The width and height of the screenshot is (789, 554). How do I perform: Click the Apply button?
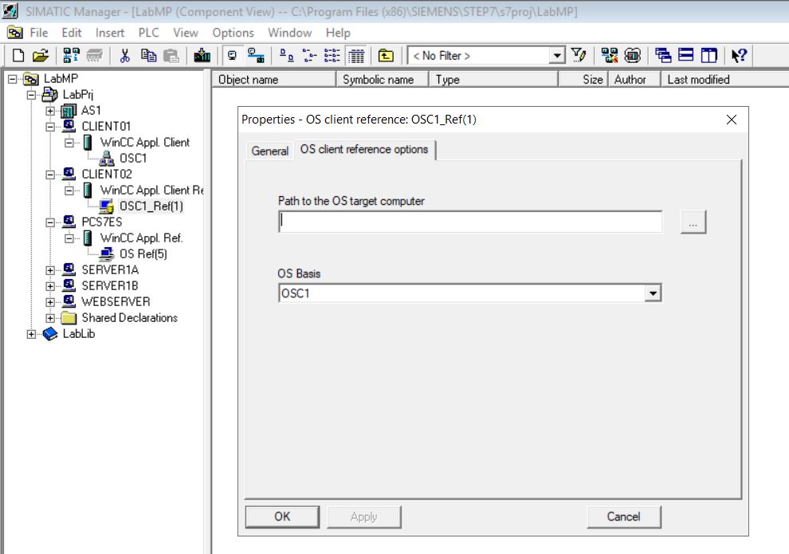click(x=363, y=517)
